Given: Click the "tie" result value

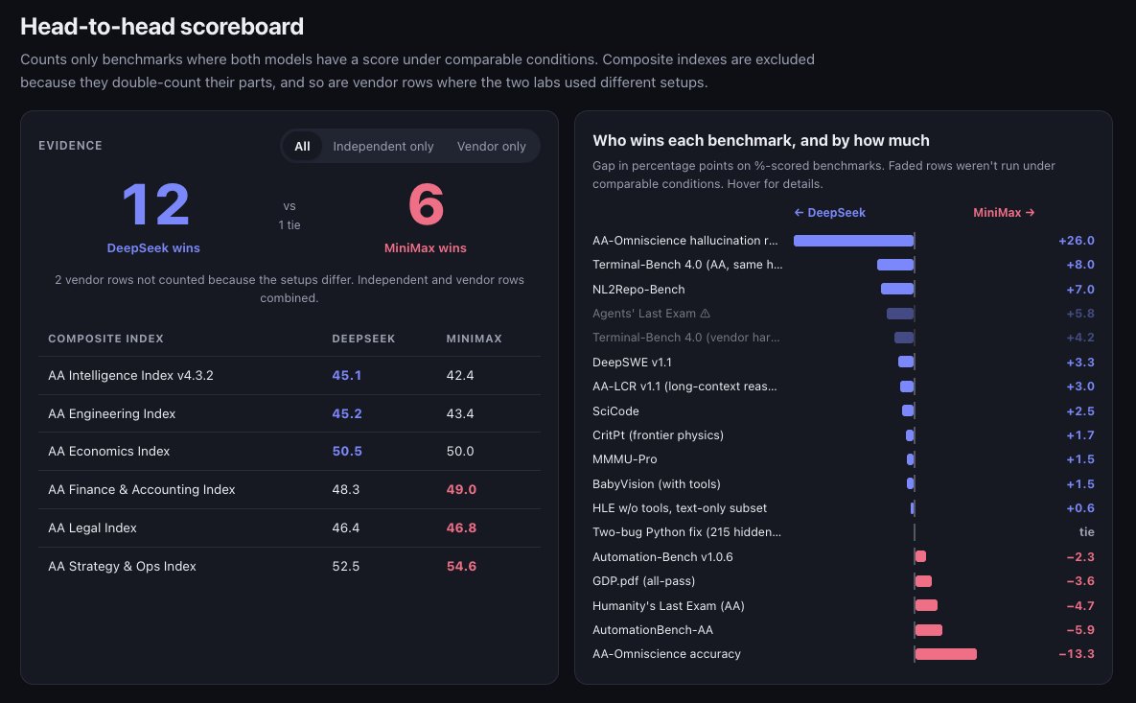Looking at the screenshot, I should [1087, 532].
